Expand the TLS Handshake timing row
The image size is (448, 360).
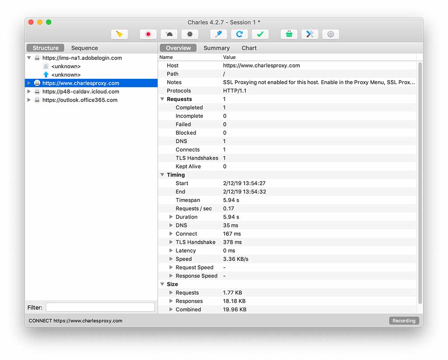pos(171,242)
